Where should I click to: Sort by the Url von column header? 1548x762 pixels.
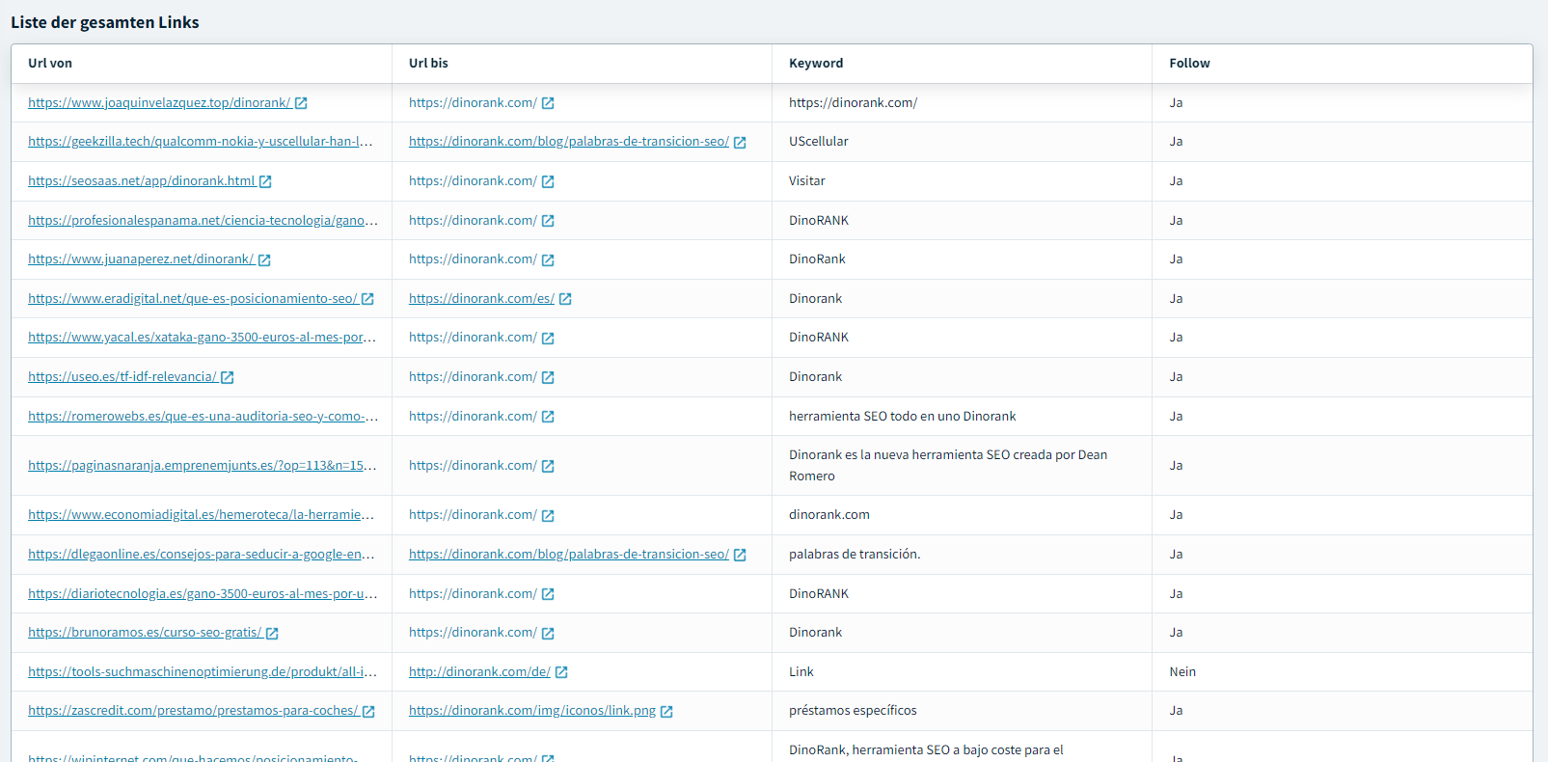pos(50,64)
